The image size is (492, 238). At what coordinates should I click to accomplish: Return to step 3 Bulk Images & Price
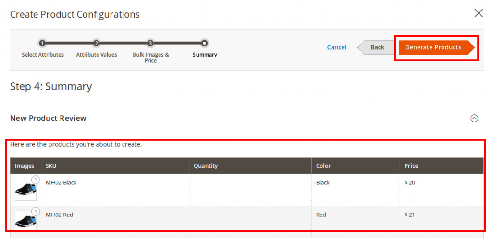pos(150,43)
